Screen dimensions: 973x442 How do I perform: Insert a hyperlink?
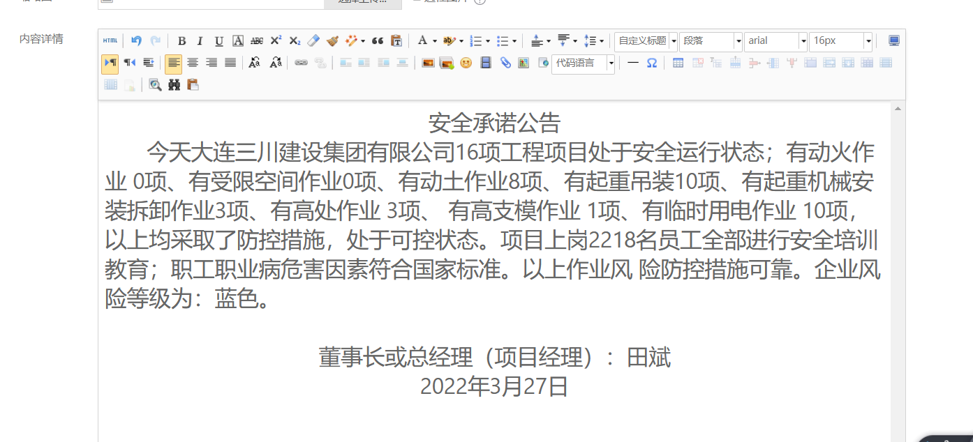[x=301, y=63]
